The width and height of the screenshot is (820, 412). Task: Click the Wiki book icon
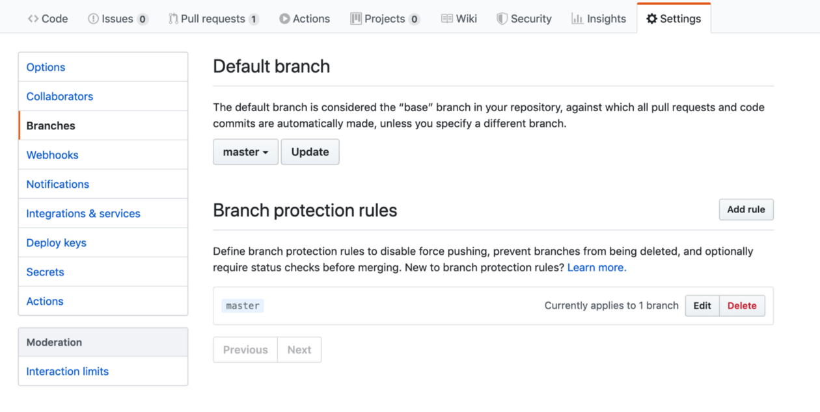point(447,19)
